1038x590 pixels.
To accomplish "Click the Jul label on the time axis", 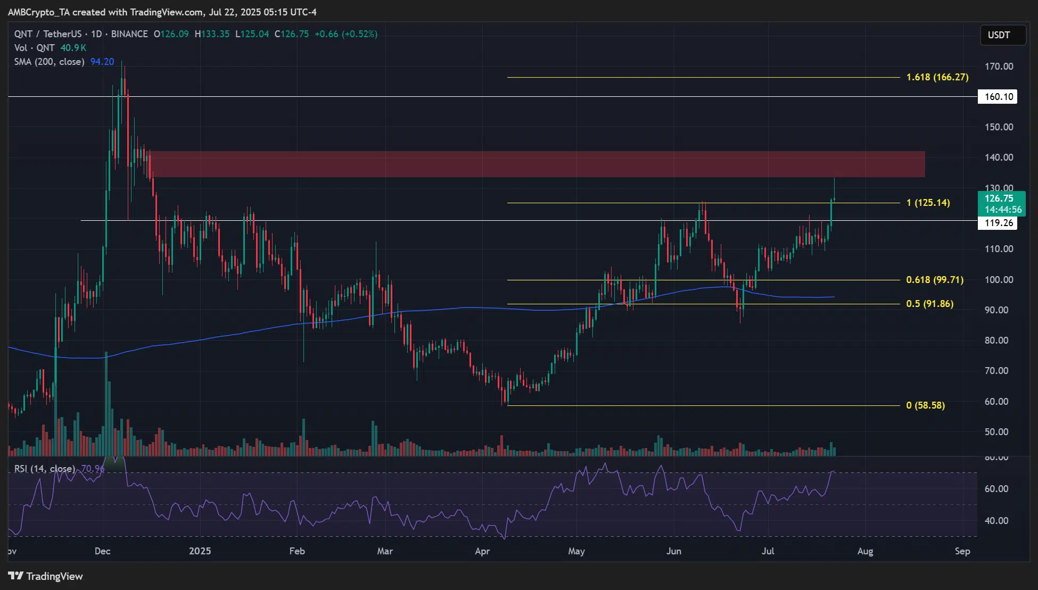I will click(768, 551).
